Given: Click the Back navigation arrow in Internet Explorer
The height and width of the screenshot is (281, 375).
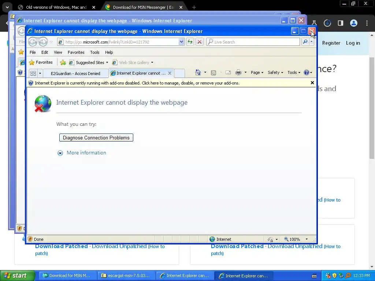Looking at the screenshot, I should coord(33,42).
